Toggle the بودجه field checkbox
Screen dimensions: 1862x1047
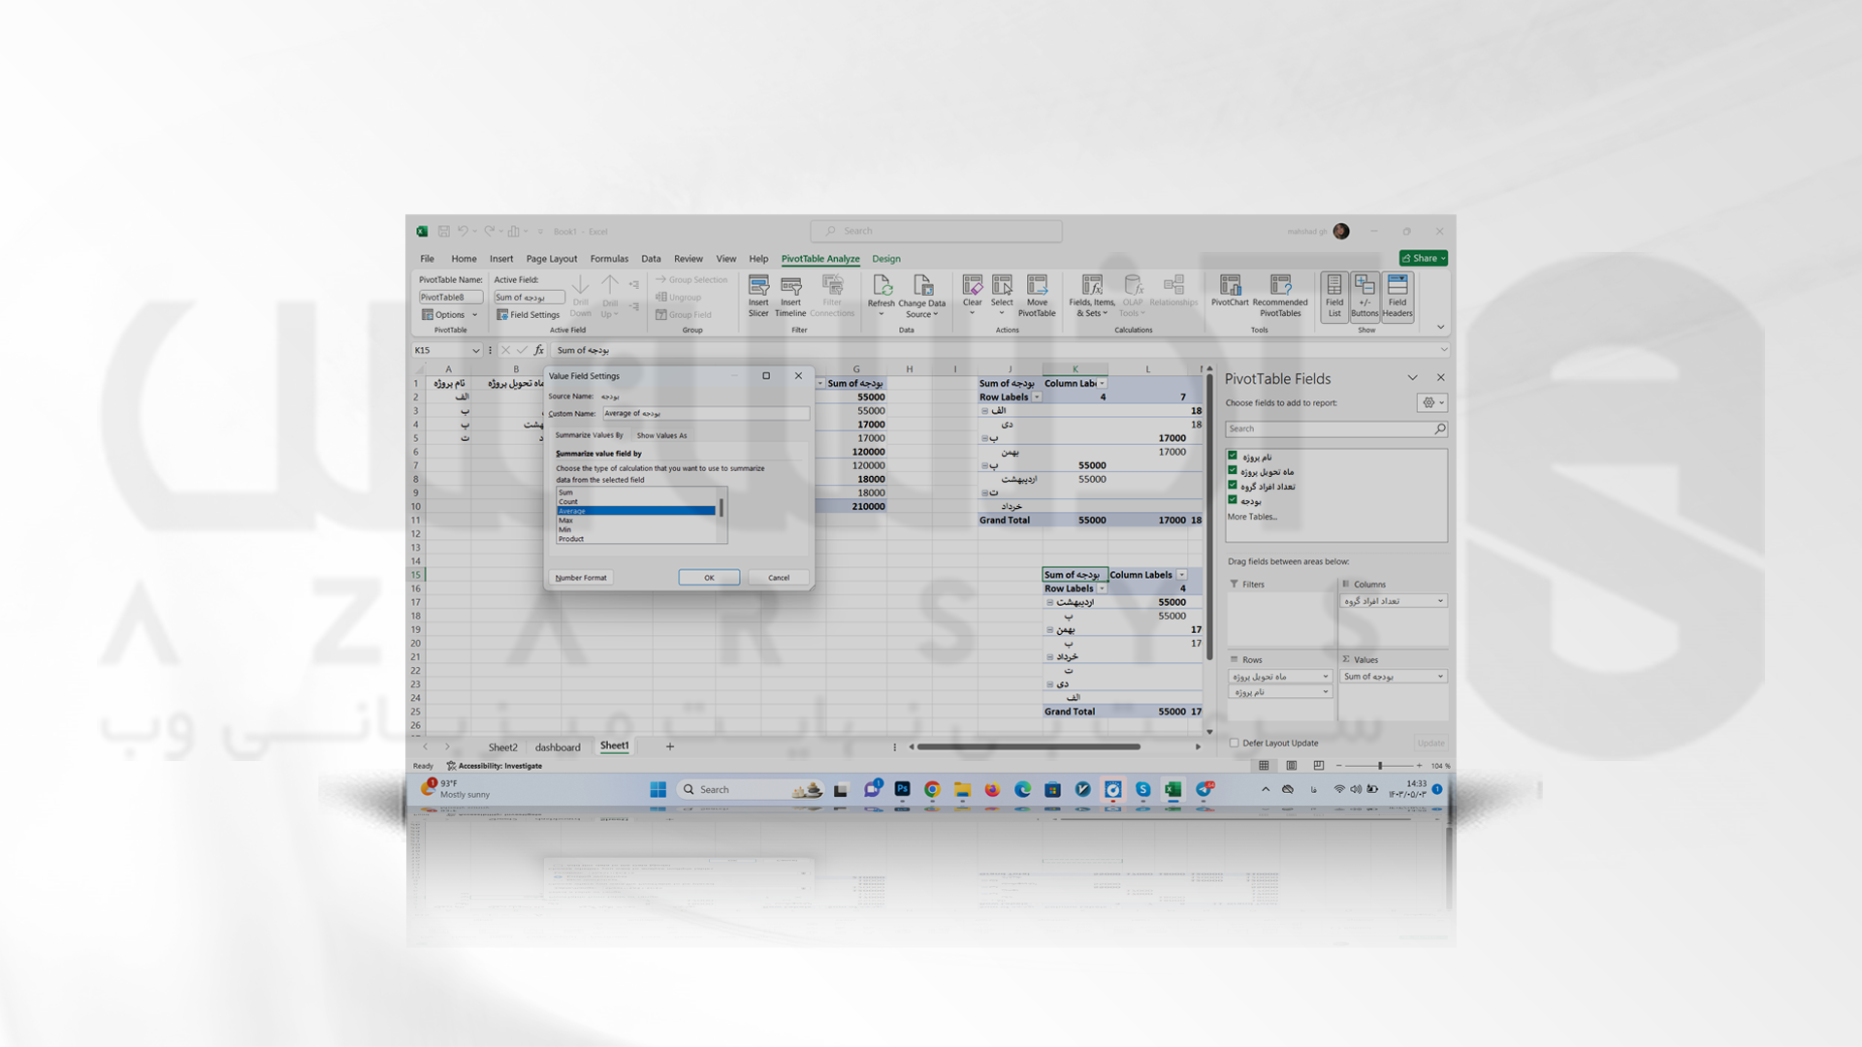coord(1233,500)
